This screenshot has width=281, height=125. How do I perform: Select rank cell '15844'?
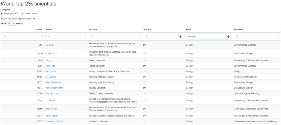pos(40,100)
